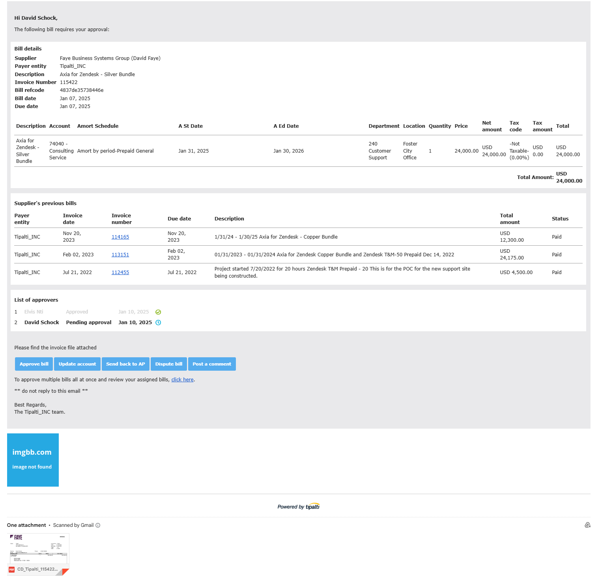Click the add to Drive icon
Screen dimensions: 598x586
click(x=587, y=525)
